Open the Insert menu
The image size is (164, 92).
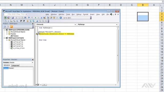92,14
